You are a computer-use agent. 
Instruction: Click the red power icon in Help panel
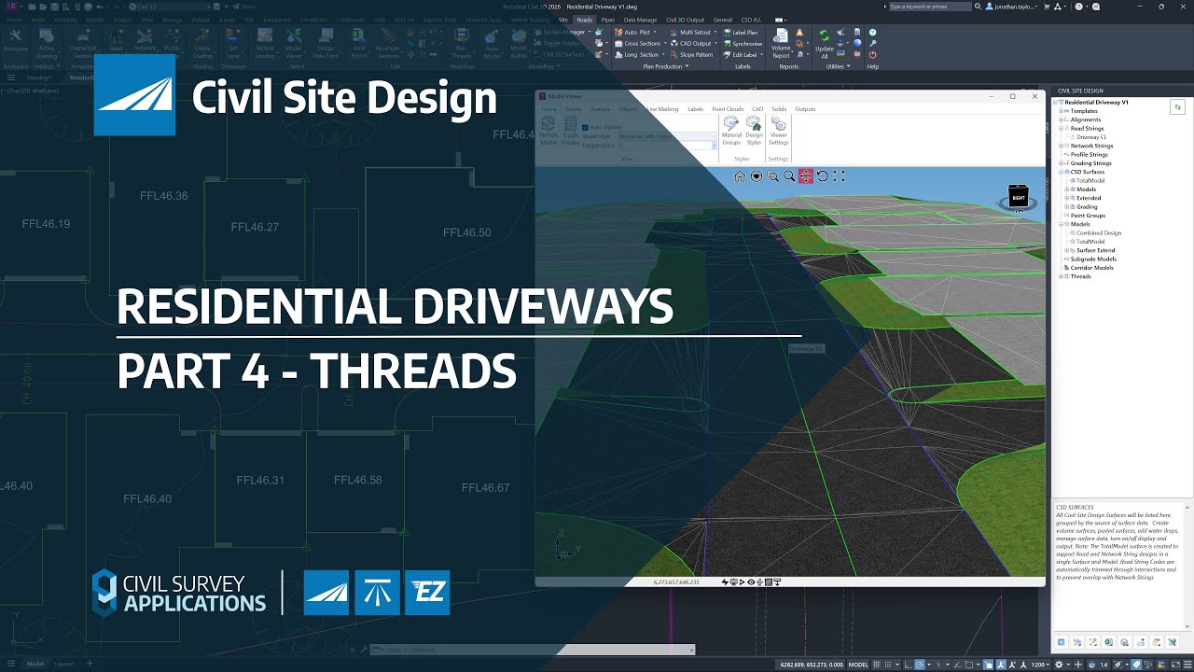[x=872, y=55]
